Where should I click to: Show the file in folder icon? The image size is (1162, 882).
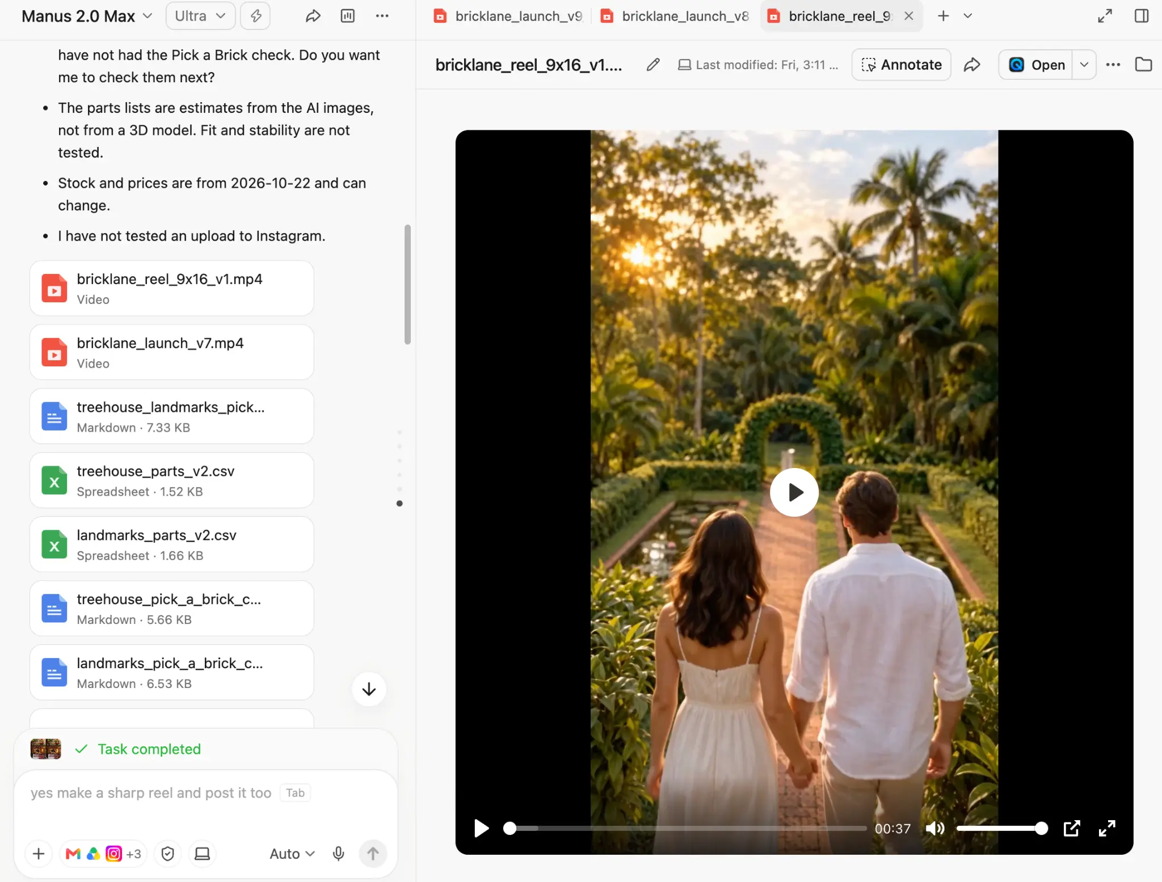(x=1143, y=65)
